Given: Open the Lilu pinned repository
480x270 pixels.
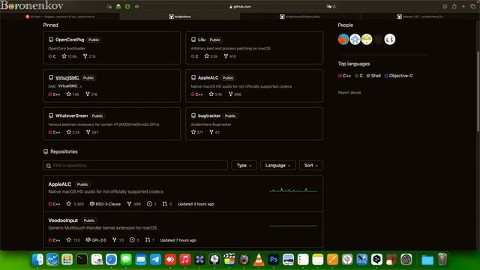Looking at the screenshot, I should click(x=202, y=40).
